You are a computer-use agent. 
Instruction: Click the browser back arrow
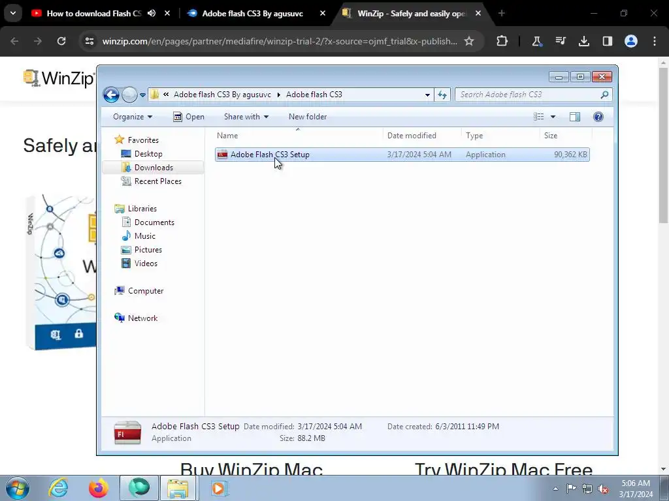tap(14, 41)
